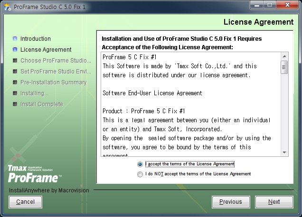The height and width of the screenshot is (217, 302).
Task: Click the License Agreement step bullet icon
Action: click(x=15, y=50)
